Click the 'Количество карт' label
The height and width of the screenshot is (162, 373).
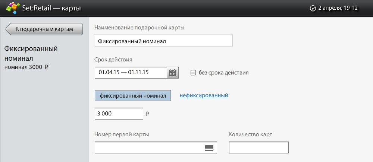(250, 134)
